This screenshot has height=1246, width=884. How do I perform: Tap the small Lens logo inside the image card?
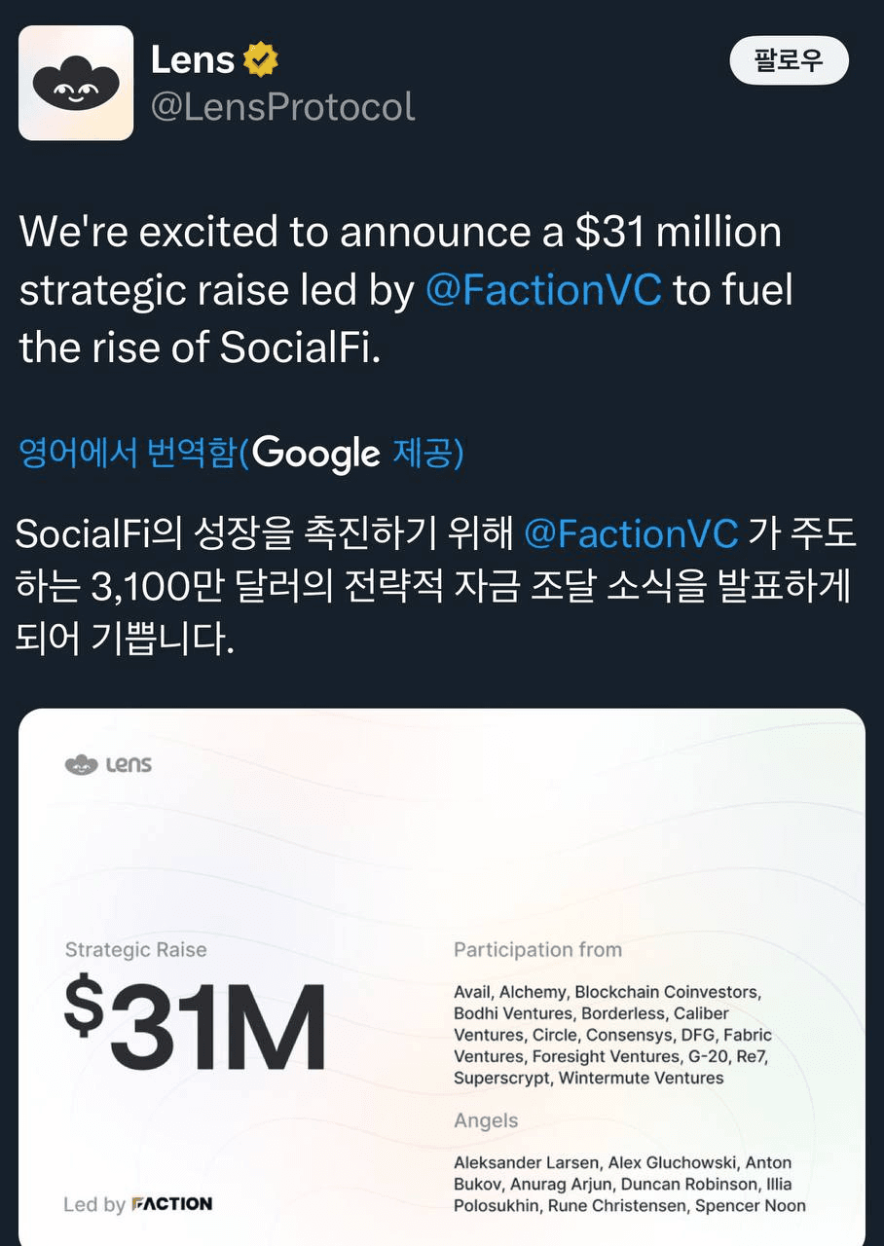coord(108,765)
